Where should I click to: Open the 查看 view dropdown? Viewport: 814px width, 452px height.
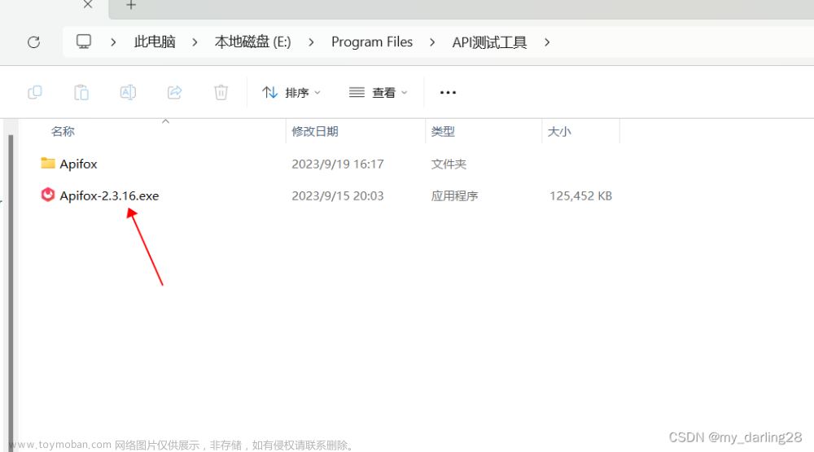point(378,93)
